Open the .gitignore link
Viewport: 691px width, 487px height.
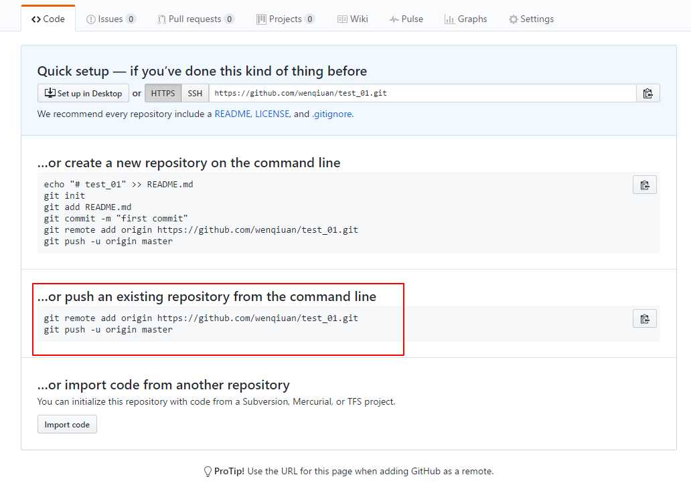331,114
